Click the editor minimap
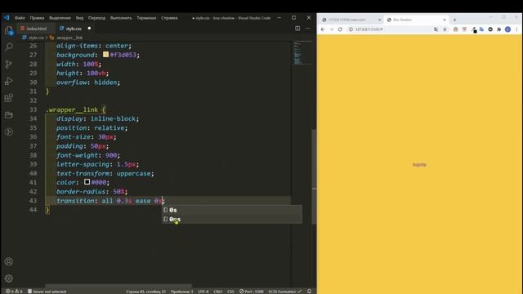523x294 pixels. (302, 52)
